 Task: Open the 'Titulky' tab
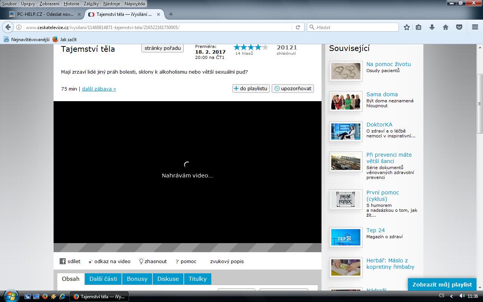coord(198,279)
